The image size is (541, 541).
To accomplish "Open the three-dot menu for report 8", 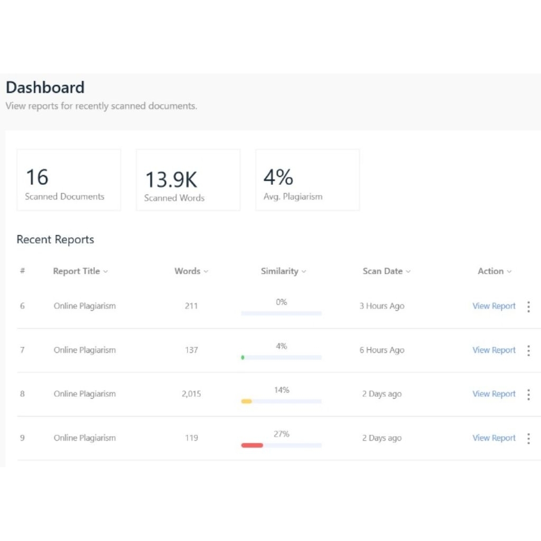I will coord(528,394).
